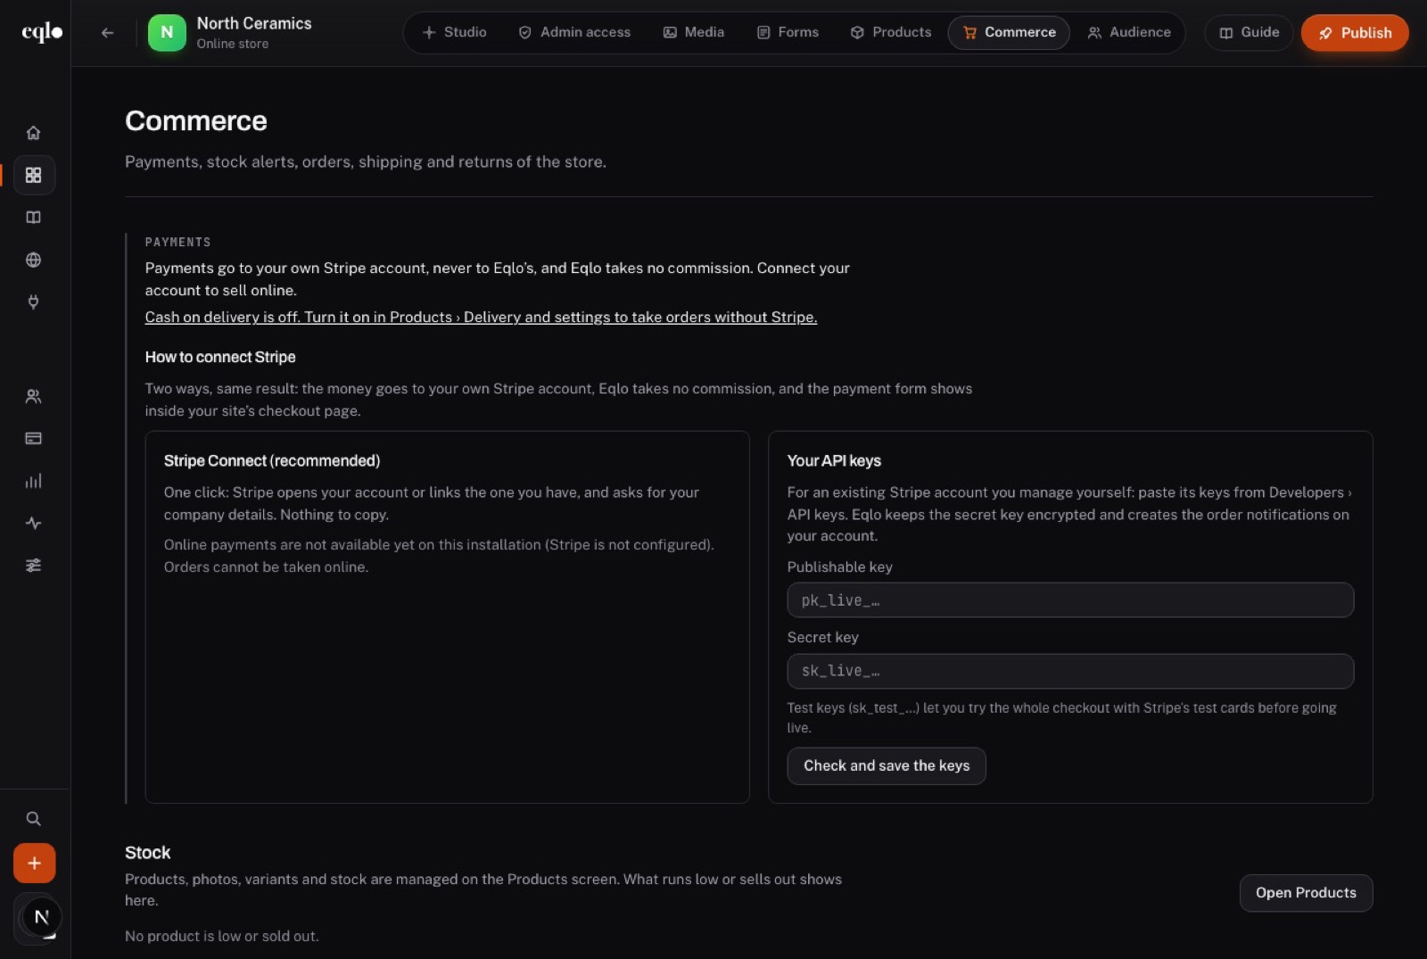This screenshot has height=959, width=1427.
Task: Switch to the Media tab
Action: click(694, 32)
